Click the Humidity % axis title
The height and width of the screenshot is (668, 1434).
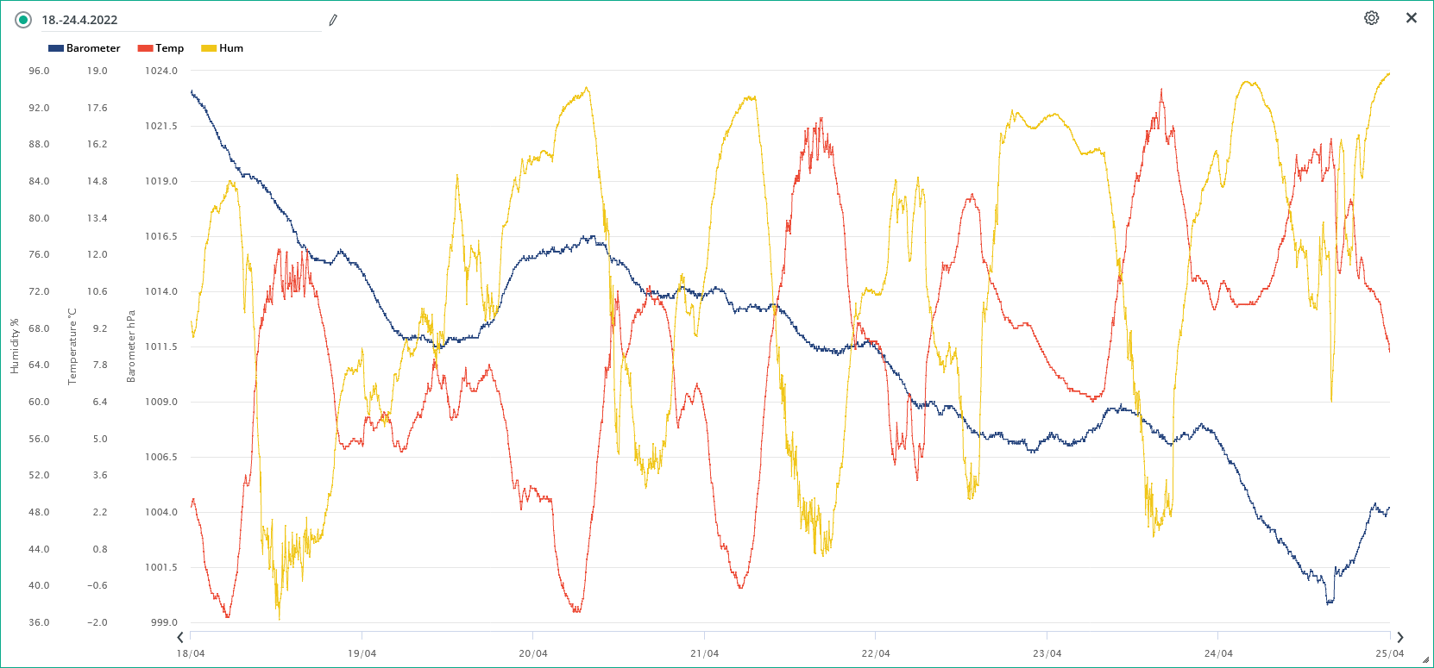pos(15,346)
